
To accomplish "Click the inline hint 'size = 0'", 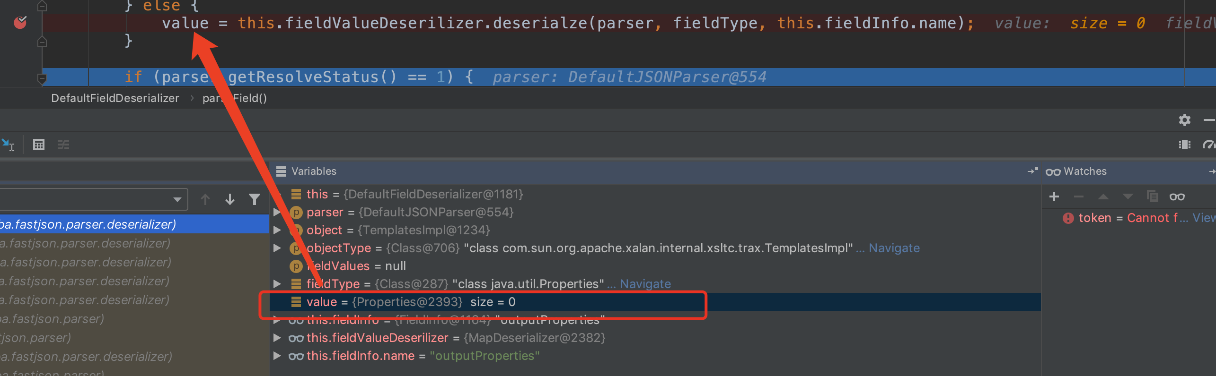I will 1108,23.
